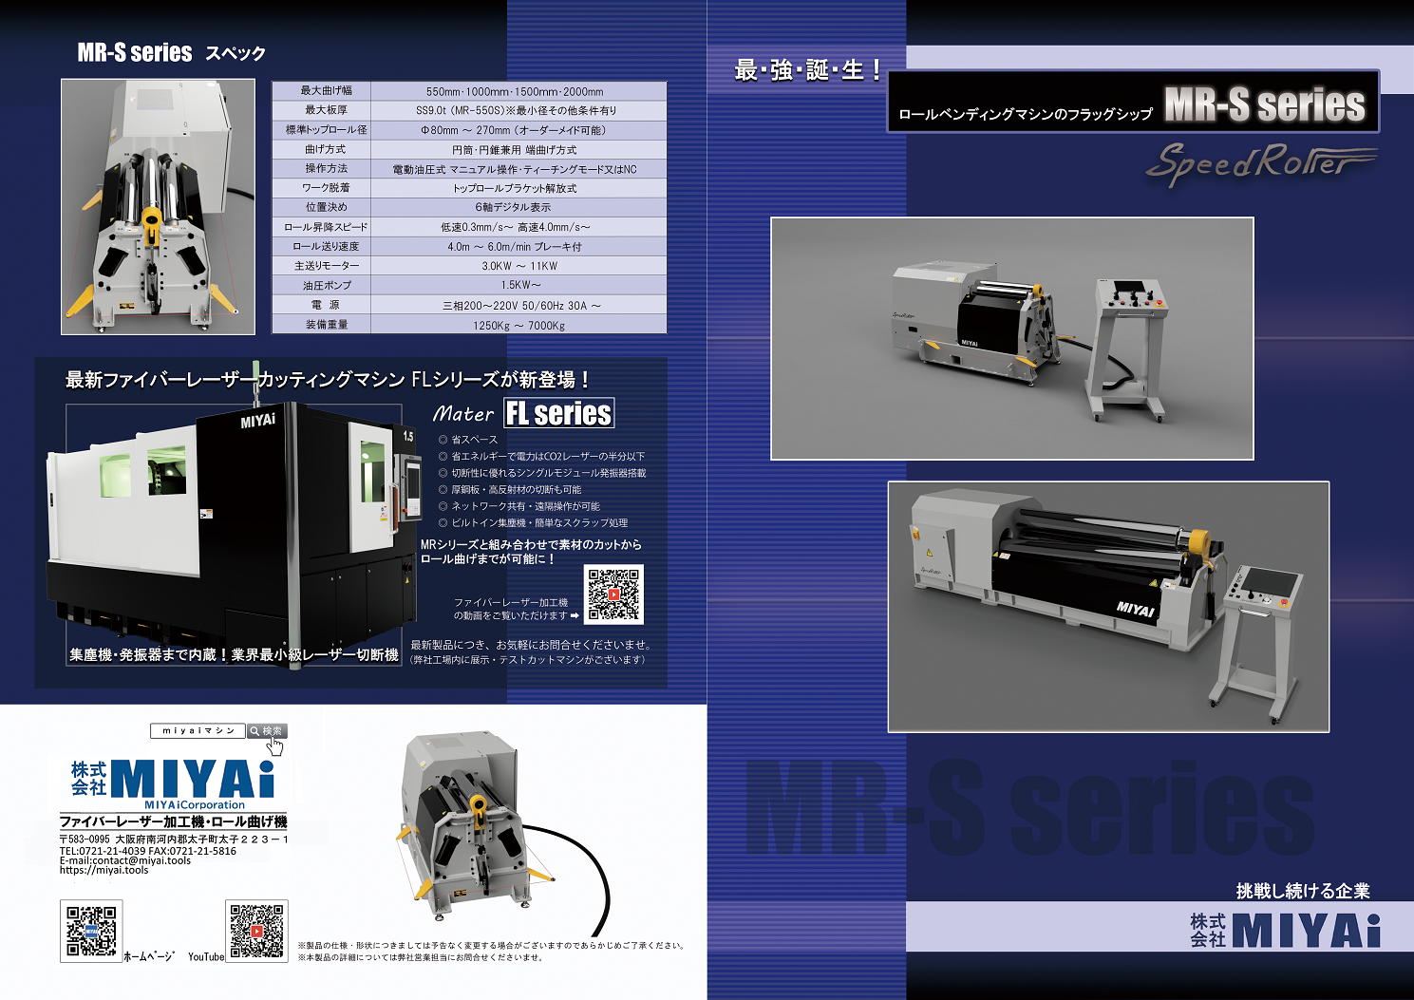Click the 4.0m ～ 6.0m/min ブレーキ付 value

coord(515,247)
